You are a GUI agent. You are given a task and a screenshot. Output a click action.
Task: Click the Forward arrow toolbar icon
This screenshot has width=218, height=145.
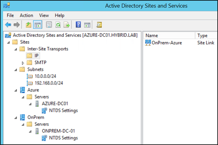(17, 25)
